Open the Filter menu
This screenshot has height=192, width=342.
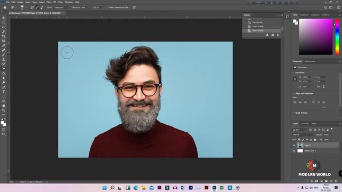(x=49, y=2)
